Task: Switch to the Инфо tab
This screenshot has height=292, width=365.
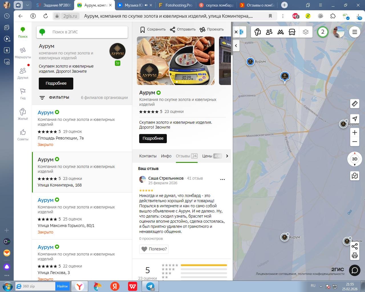Action: pyautogui.click(x=166, y=156)
